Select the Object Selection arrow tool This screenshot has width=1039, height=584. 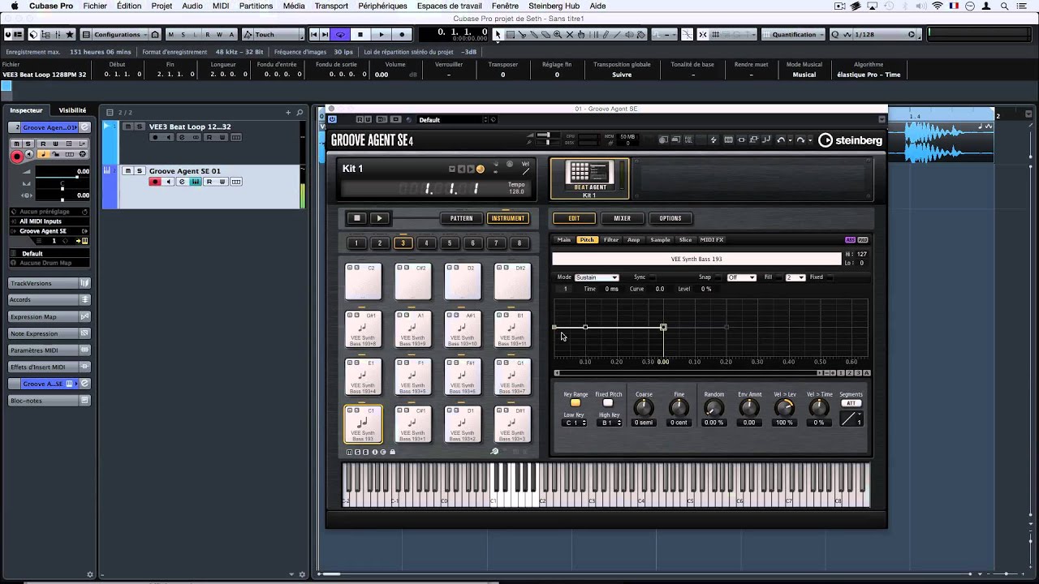click(x=498, y=34)
